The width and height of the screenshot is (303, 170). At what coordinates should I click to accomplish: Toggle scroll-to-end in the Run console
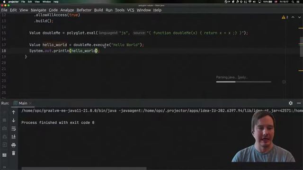14,136
